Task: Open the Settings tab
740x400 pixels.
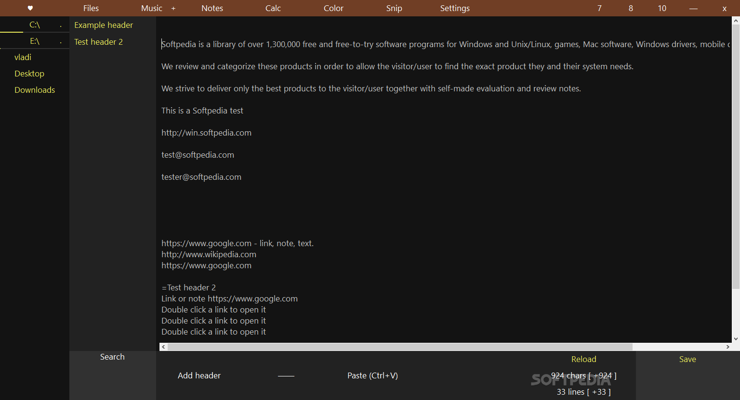Action: point(455,8)
